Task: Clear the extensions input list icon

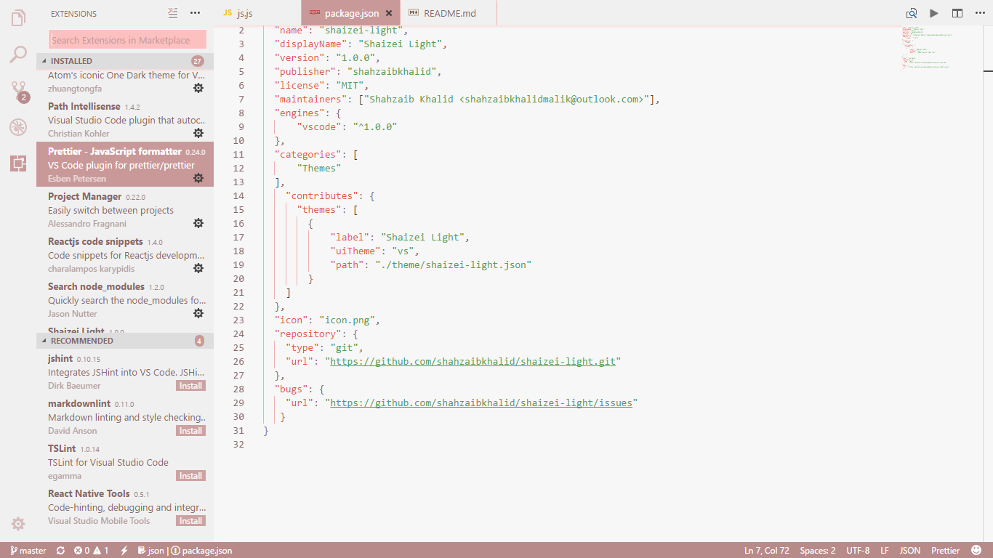Action: [x=172, y=13]
